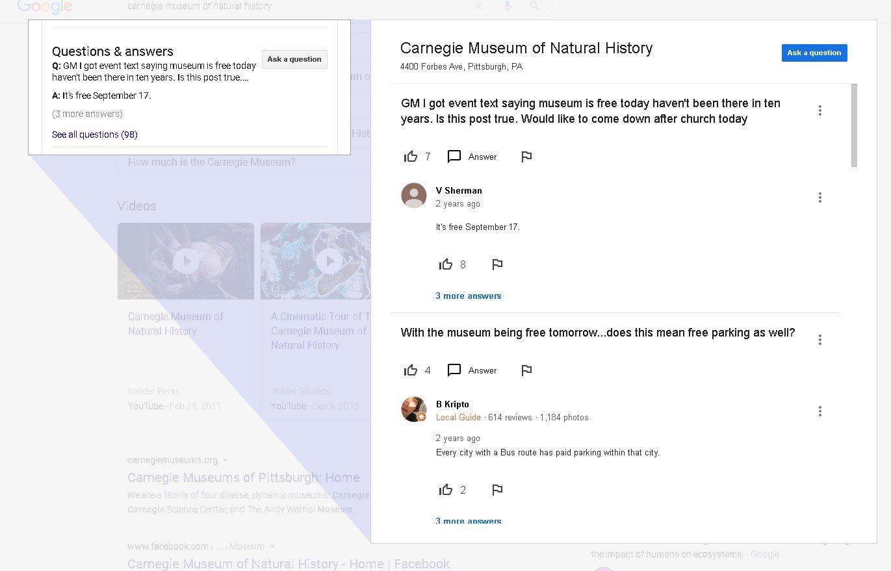
Task: Click V Sherman's profile avatar
Action: pyautogui.click(x=414, y=196)
